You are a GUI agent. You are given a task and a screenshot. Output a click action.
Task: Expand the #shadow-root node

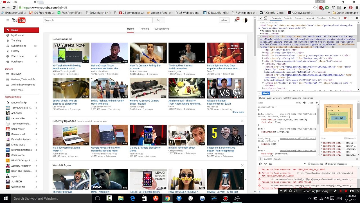[x=261, y=31]
